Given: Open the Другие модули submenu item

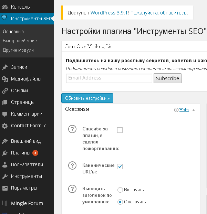Looking at the screenshot, I should point(18,50).
